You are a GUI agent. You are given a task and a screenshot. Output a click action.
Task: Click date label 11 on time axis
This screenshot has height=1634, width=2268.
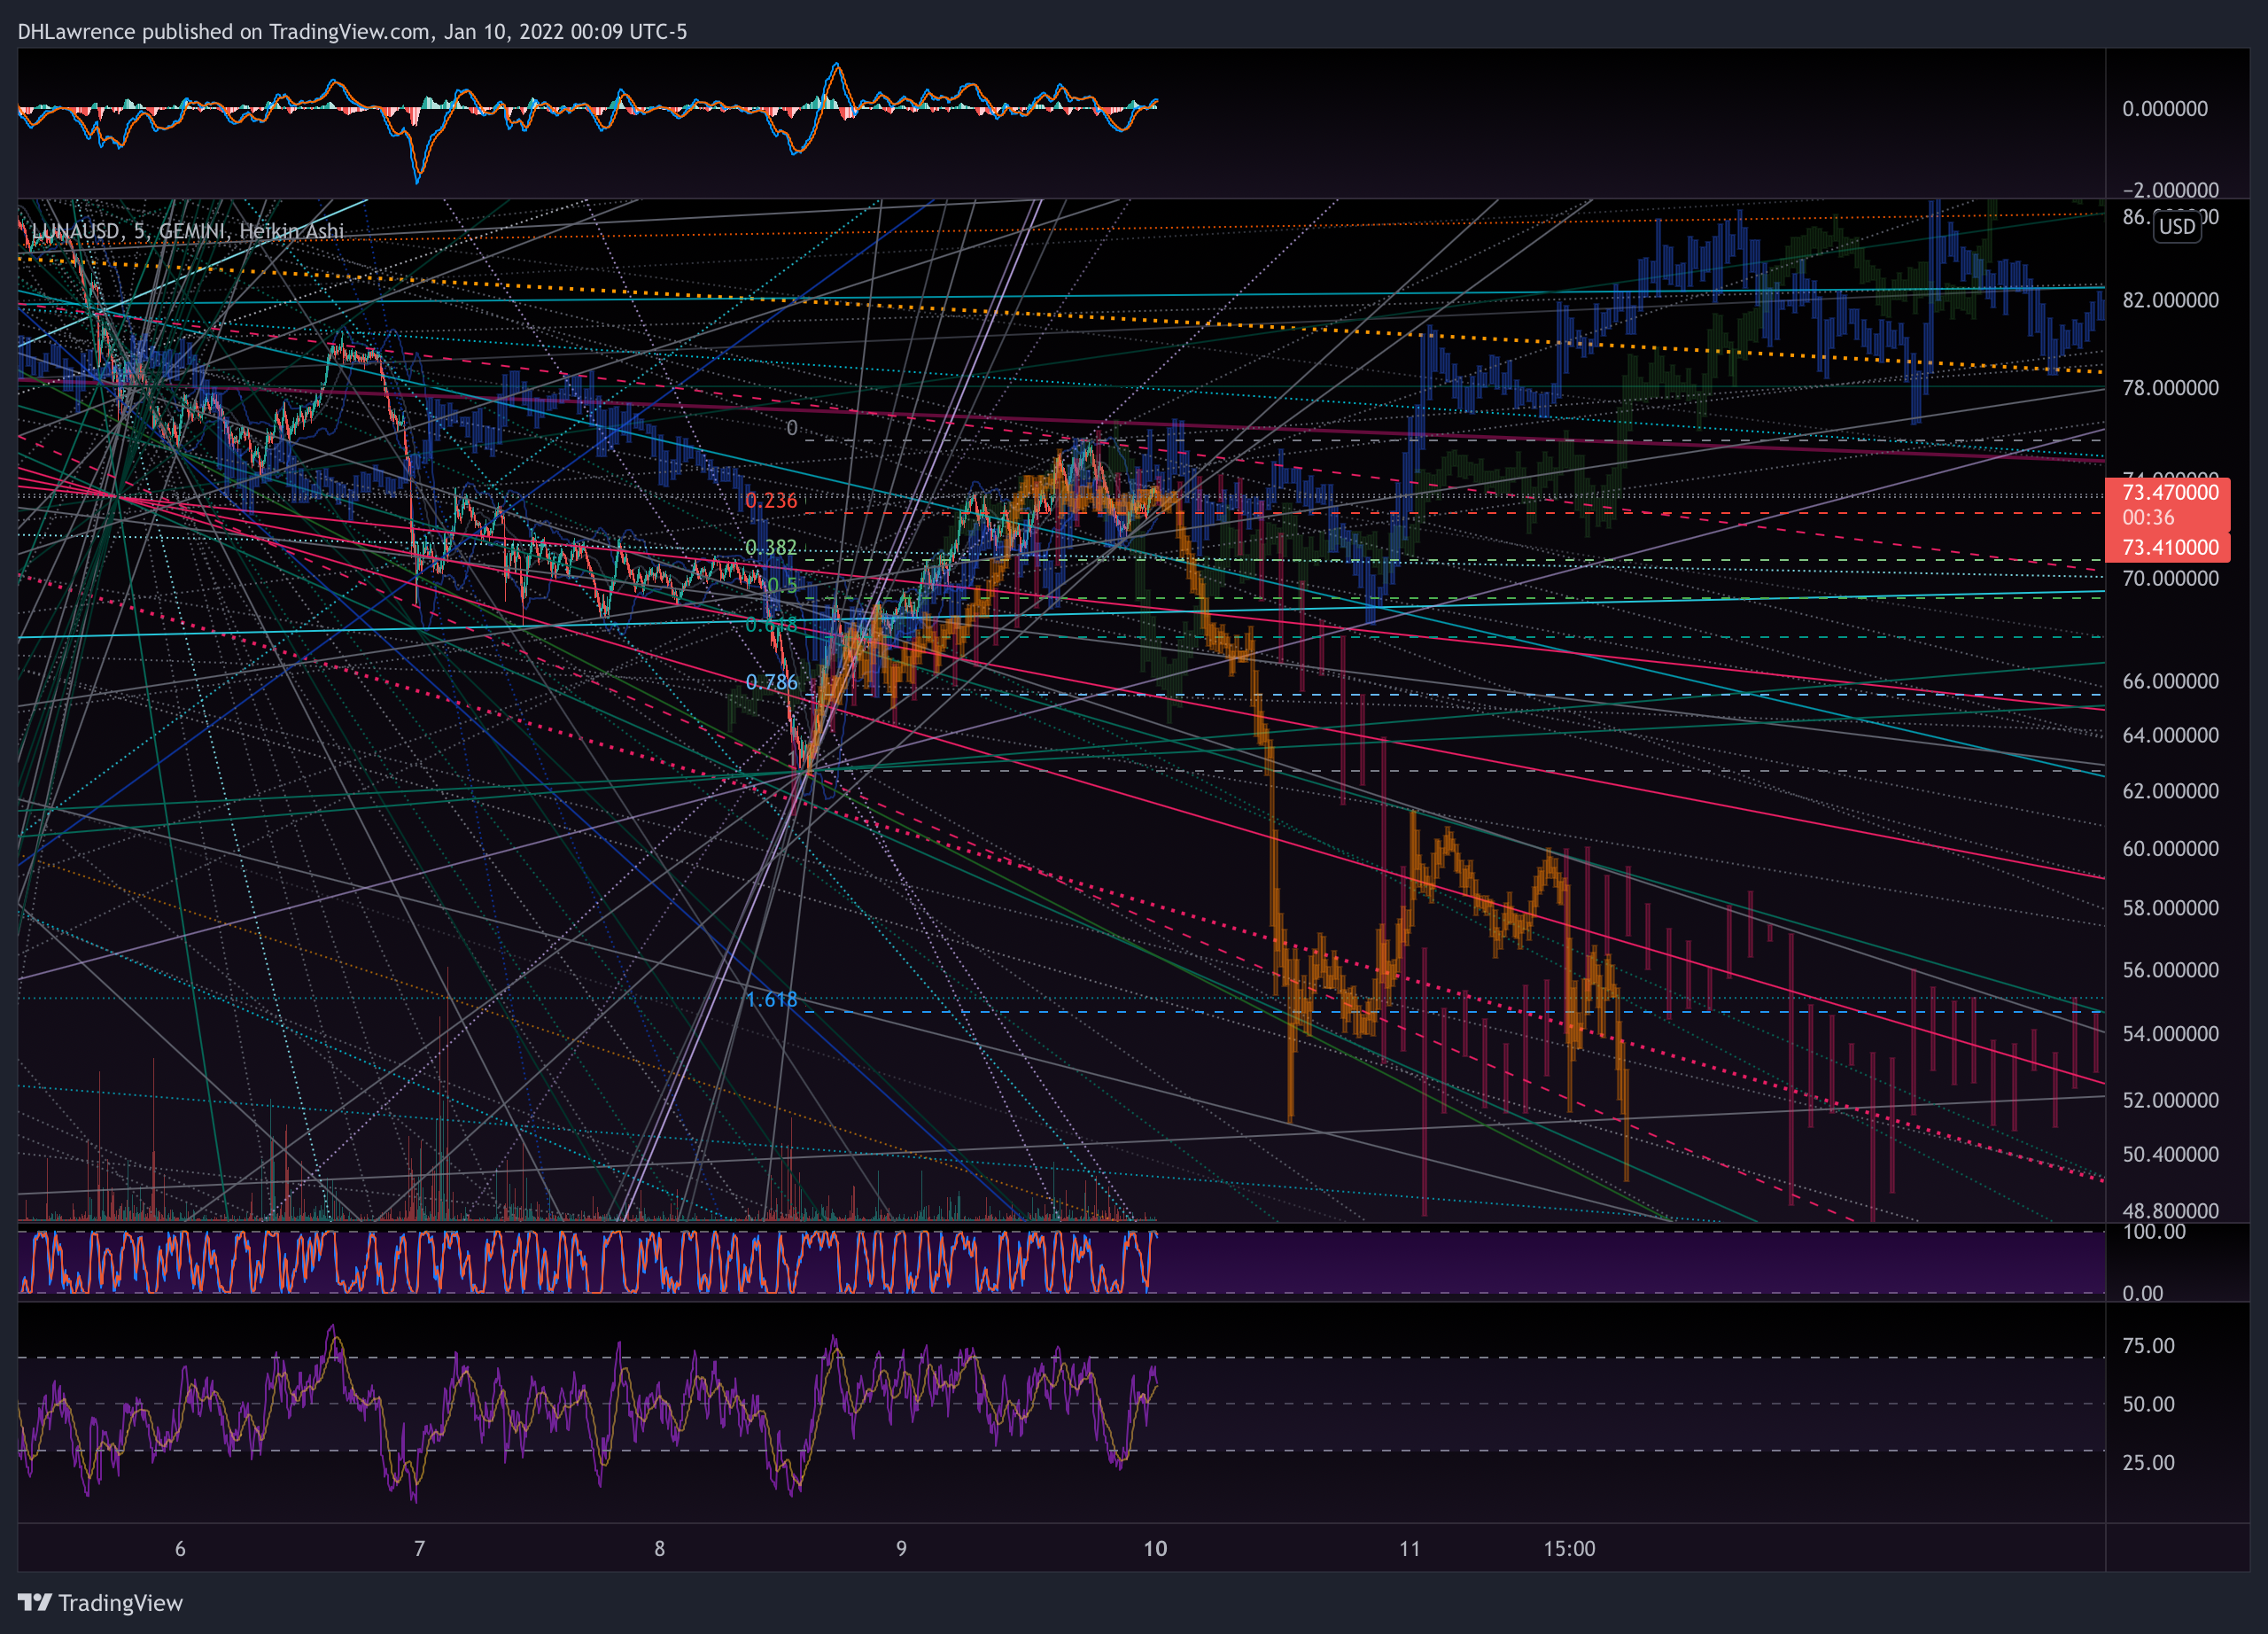[x=1409, y=1549]
